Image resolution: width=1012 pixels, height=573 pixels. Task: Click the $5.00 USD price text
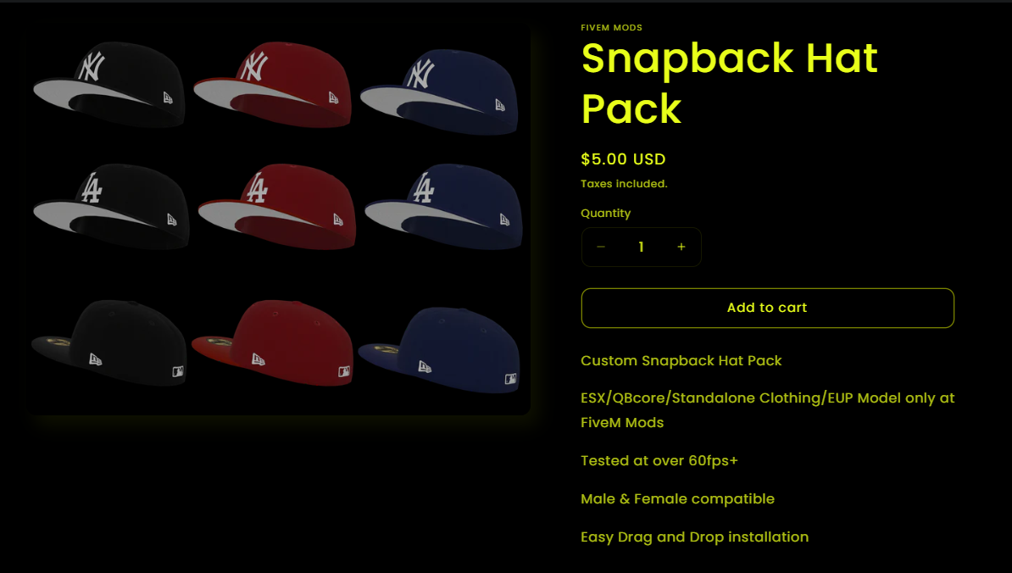(x=623, y=159)
